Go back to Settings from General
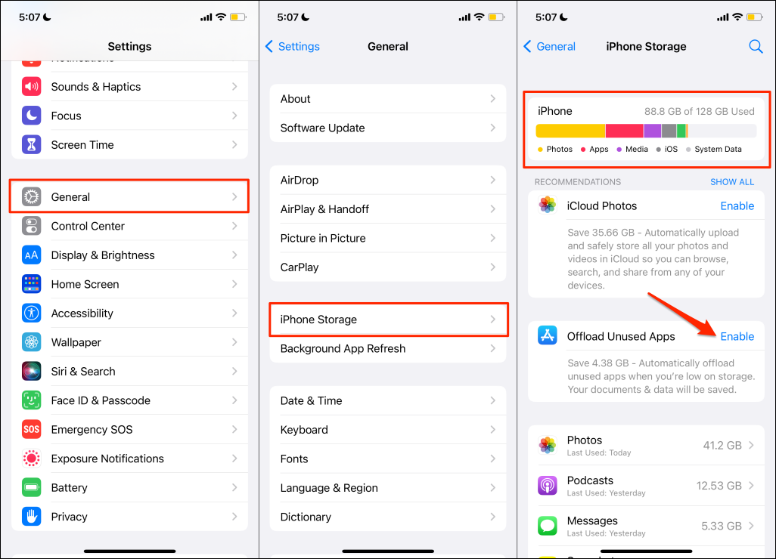This screenshot has height=559, width=776. [293, 47]
